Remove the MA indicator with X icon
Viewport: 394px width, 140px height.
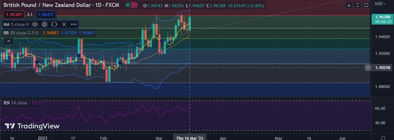pos(64,24)
